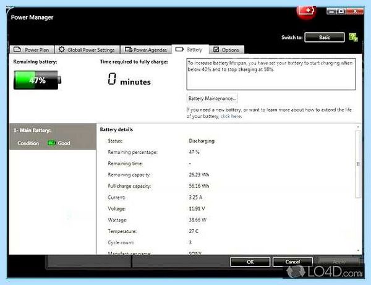Click the 'Wattage:' label
Screen dimensions: 371x285
(117, 220)
